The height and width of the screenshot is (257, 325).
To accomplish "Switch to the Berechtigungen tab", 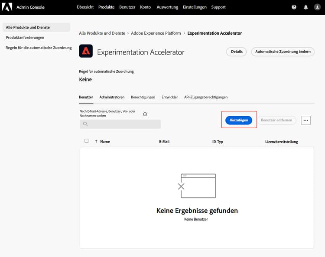I will point(143,97).
